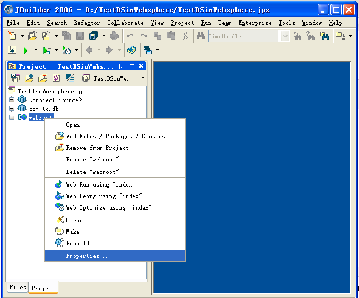The image size is (359, 298).
Task: Select Delete "webroot" menu entry
Action: point(115,172)
